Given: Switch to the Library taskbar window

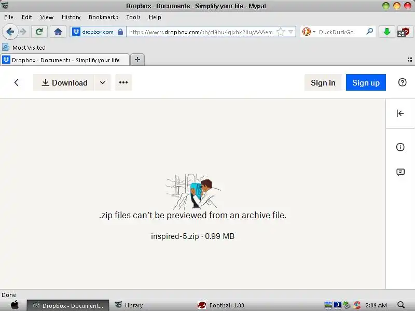Looking at the screenshot, I should tap(129, 305).
